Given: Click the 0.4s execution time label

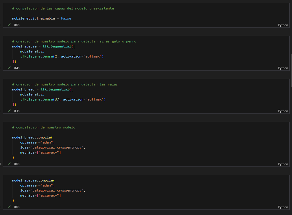Looking at the screenshot, I should click(17, 68).
